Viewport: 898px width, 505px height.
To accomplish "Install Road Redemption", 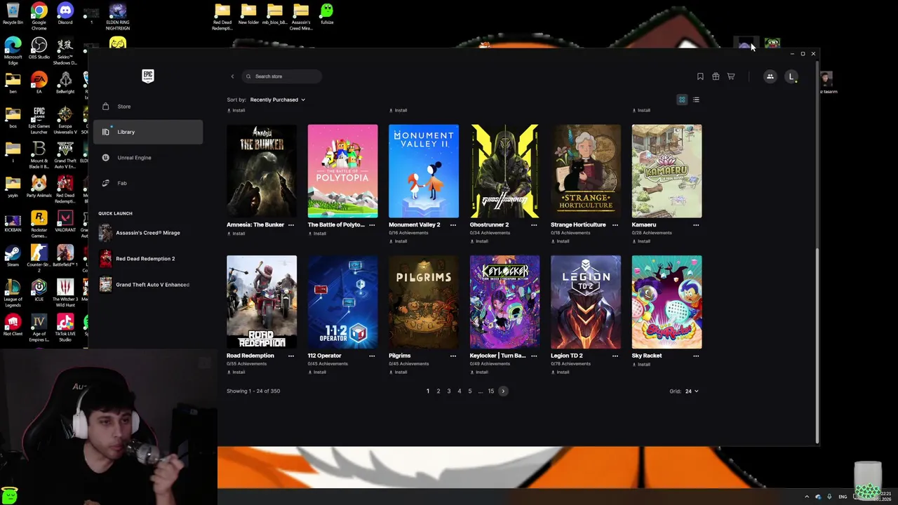I will coord(236,372).
